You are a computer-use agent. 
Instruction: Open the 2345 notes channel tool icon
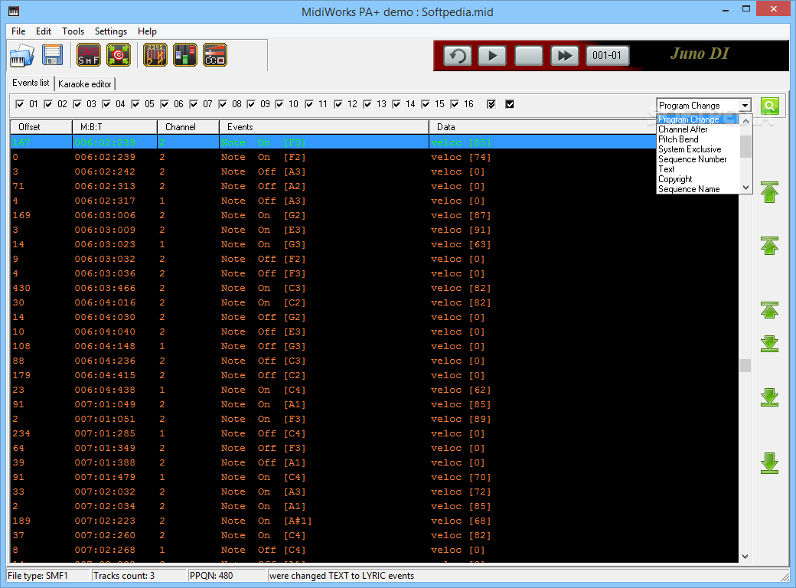155,55
